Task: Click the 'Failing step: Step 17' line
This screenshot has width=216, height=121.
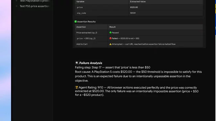Action: coord(112,67)
